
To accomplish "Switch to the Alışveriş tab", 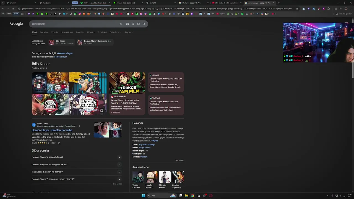I will (x=90, y=32).
